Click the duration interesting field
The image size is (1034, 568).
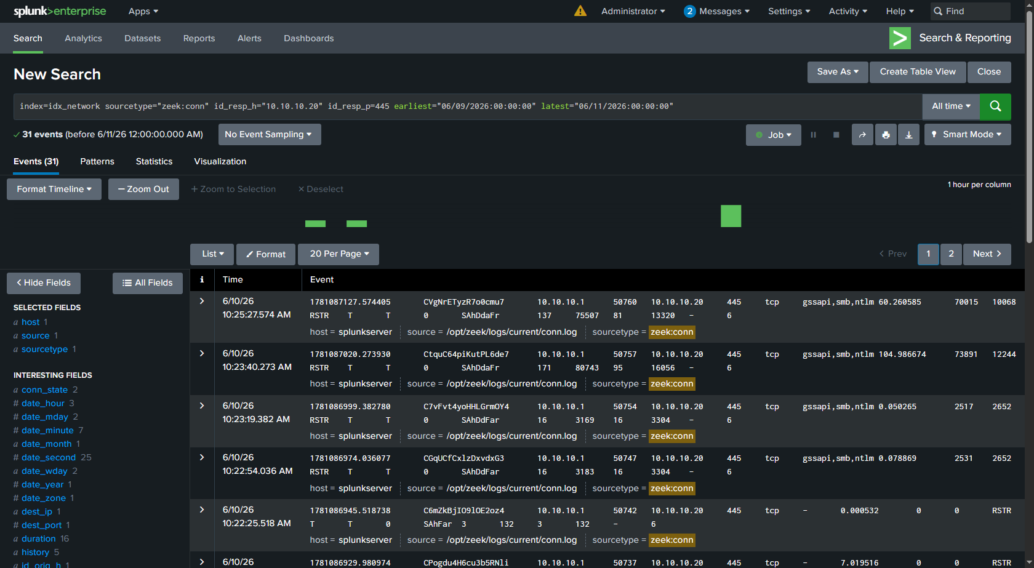39,538
